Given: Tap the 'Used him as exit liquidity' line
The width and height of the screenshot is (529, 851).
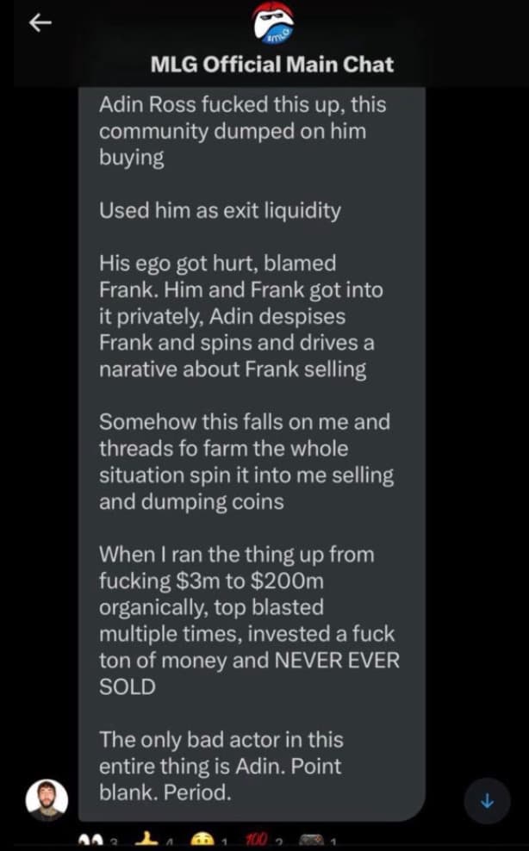Looking at the screenshot, I should [x=220, y=210].
